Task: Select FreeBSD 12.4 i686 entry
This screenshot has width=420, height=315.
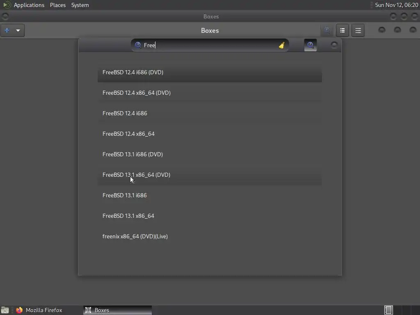Action: pyautogui.click(x=210, y=113)
